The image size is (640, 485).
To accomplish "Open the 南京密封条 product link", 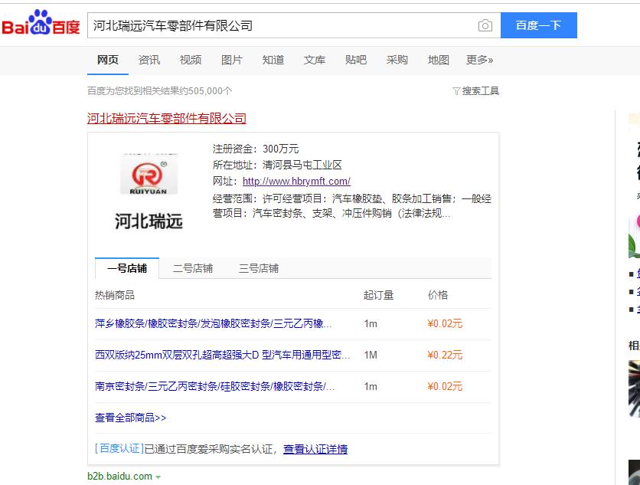I will click(214, 386).
